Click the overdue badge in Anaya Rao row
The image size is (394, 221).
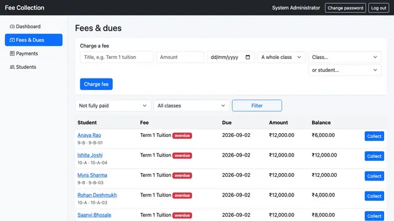coord(182,136)
